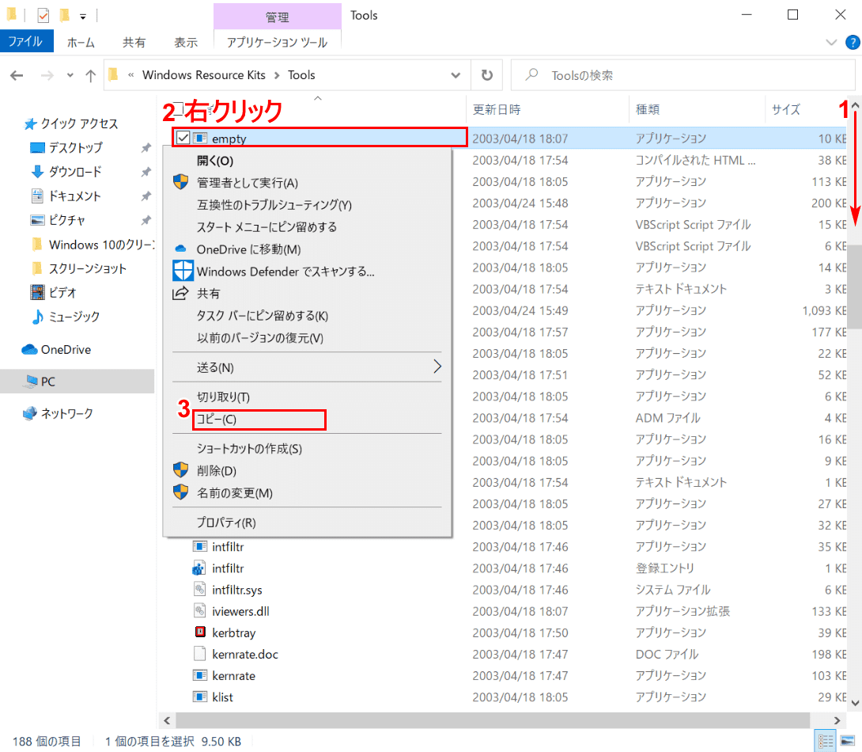Click the kerbtray application icon
Viewport: 862px width, 752px height.
click(x=200, y=632)
